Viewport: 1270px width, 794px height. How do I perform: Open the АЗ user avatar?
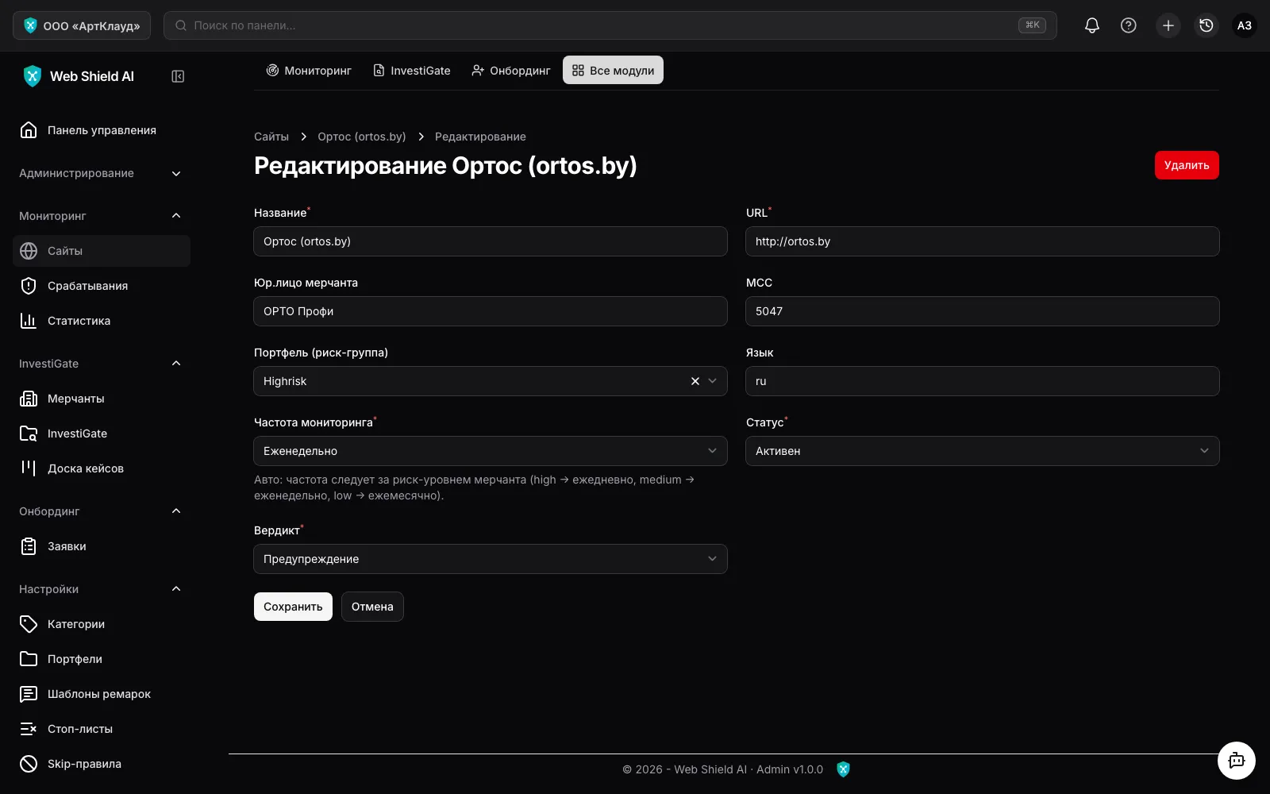pyautogui.click(x=1245, y=25)
